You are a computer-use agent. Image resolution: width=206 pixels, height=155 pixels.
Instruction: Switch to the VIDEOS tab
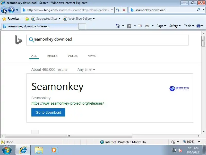[x=73, y=56]
